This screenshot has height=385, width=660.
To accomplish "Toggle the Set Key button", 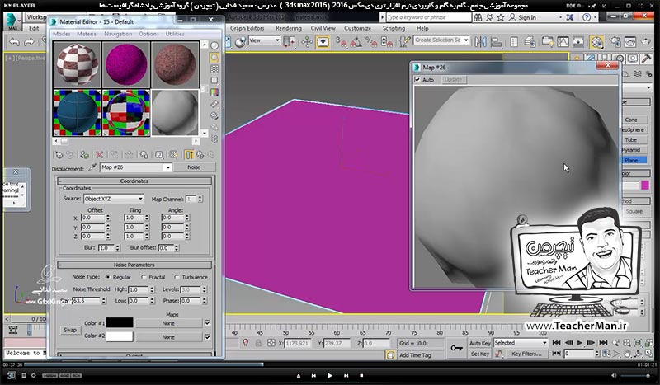I will (x=480, y=354).
